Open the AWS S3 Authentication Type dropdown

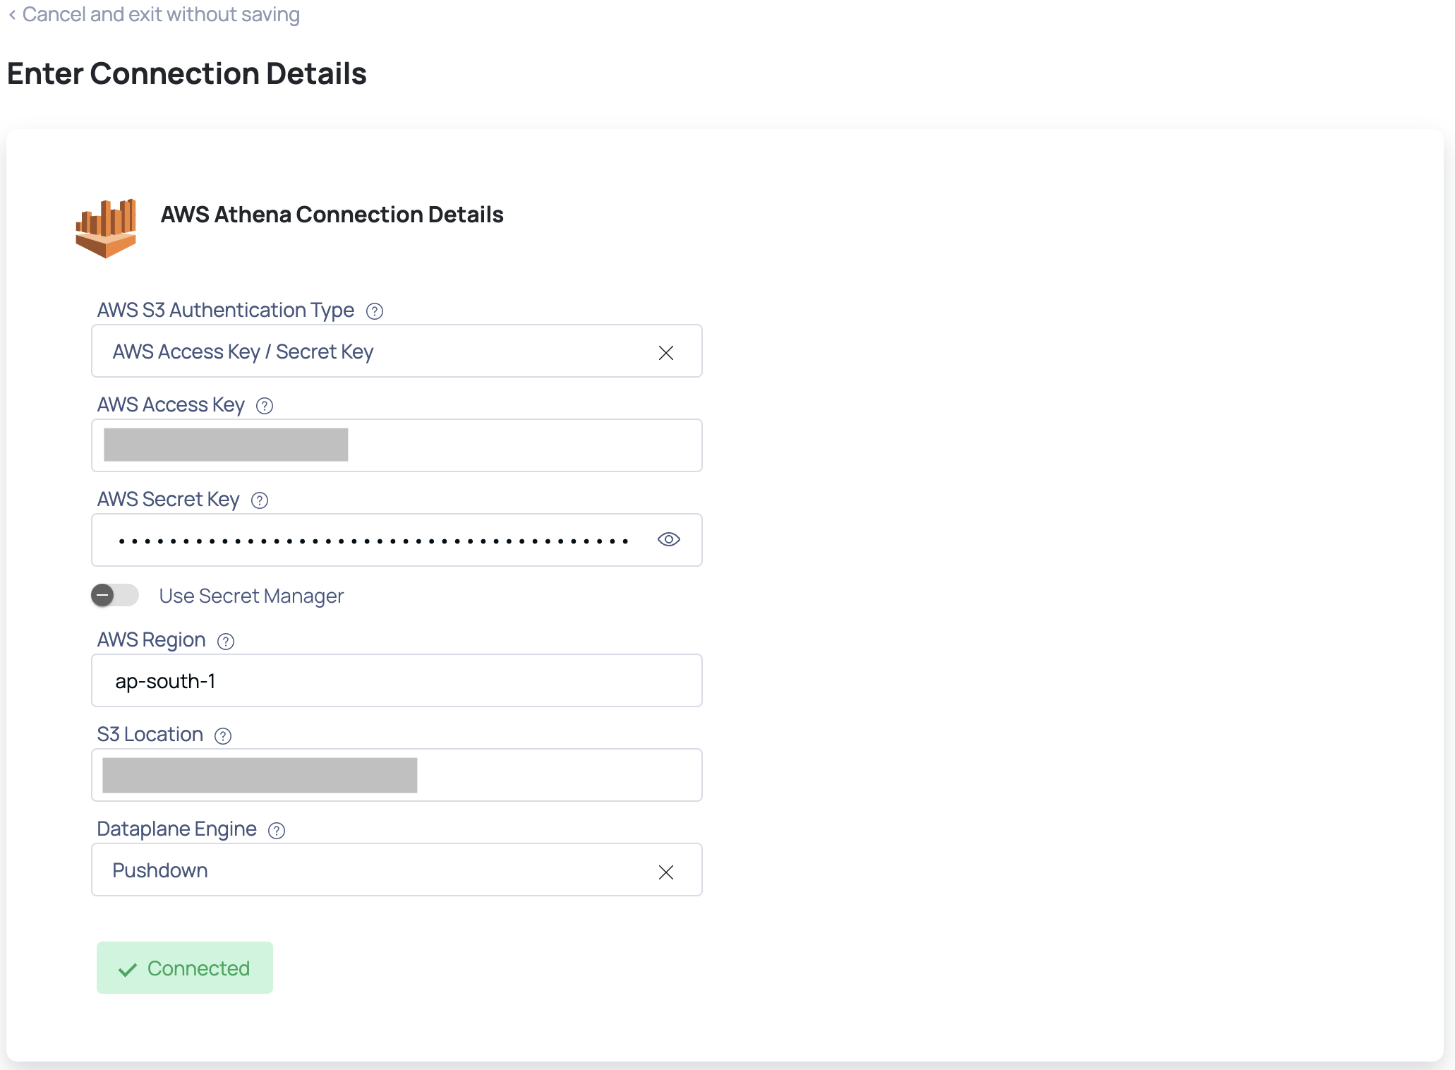point(397,351)
